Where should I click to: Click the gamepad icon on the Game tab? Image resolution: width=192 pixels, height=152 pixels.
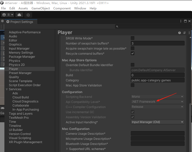(x=3, y=108)
